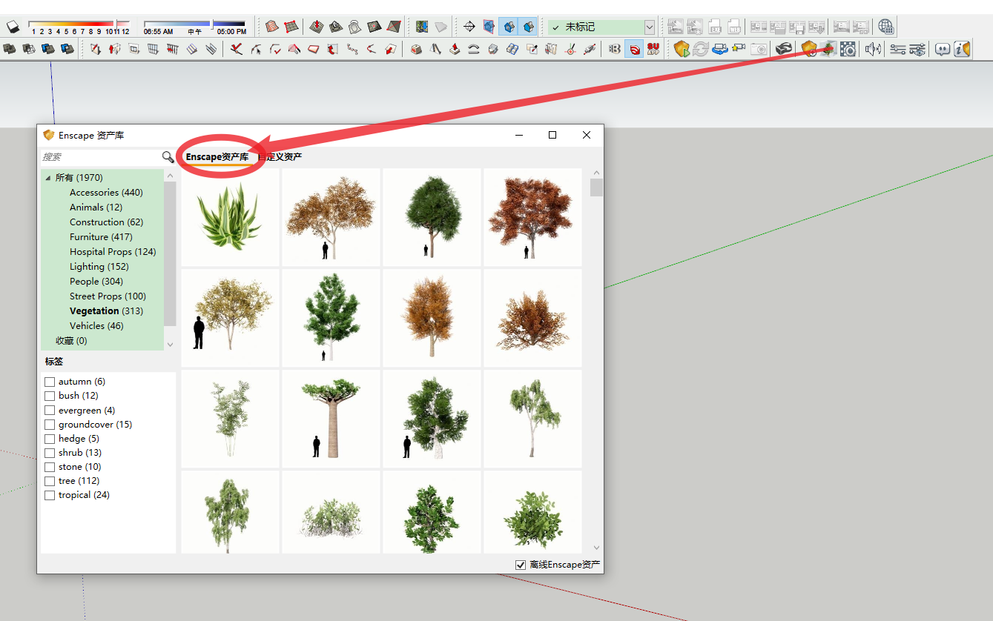
Task: Click the month shadow date slider
Action: [79, 24]
